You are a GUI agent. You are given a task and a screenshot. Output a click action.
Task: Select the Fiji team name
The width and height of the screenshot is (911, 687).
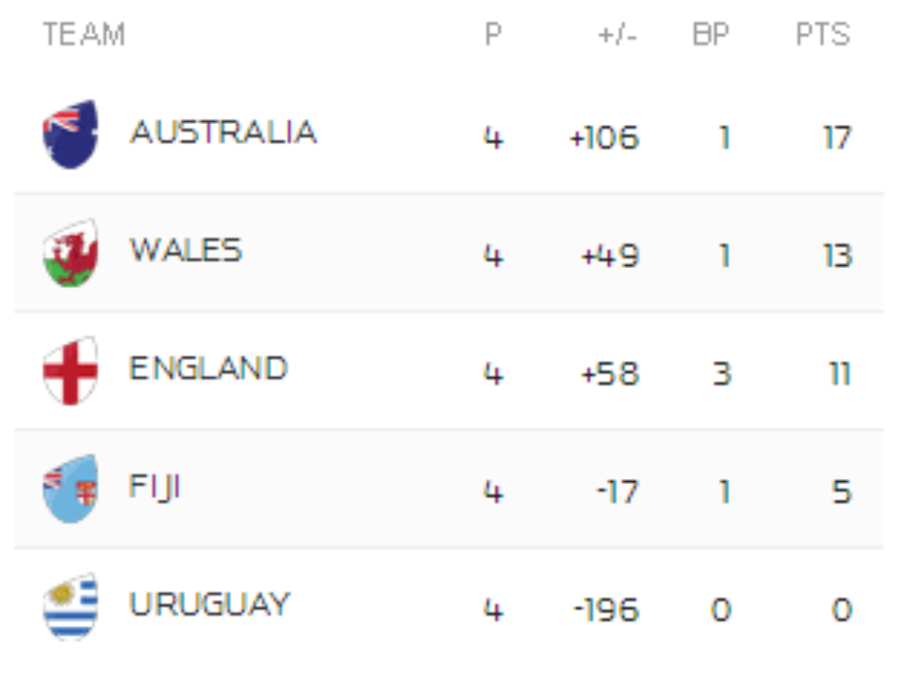tap(155, 487)
